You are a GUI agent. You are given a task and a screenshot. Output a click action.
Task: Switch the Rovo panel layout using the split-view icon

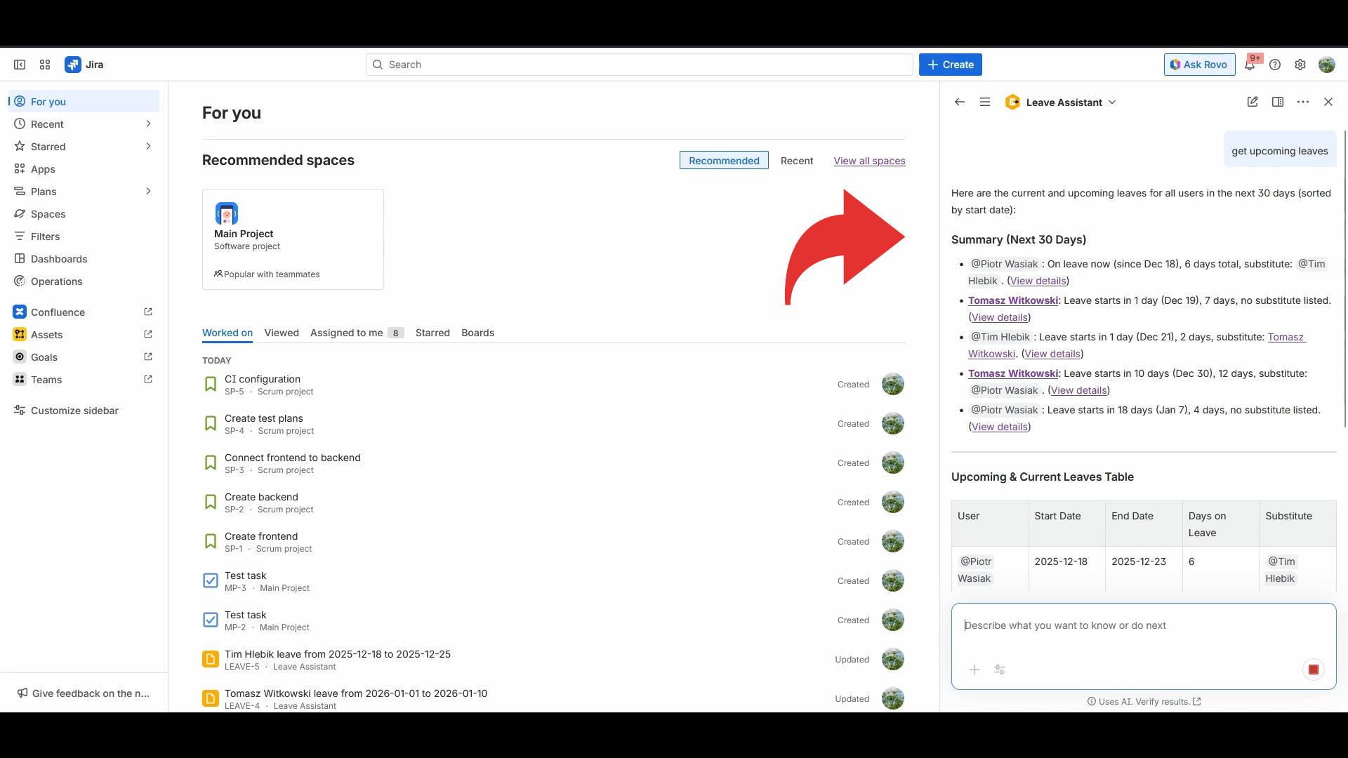(x=1278, y=102)
